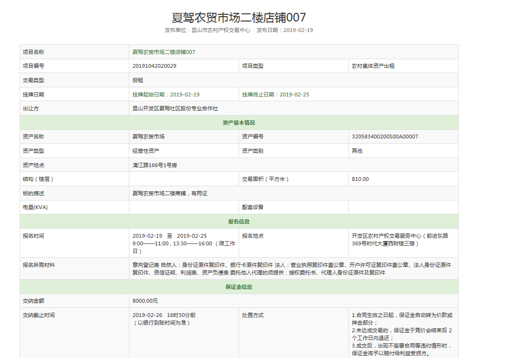The width and height of the screenshot is (515, 358).
Task: Click description 夏驾农贸市场二楼商铺，有两证
Action: point(170,193)
